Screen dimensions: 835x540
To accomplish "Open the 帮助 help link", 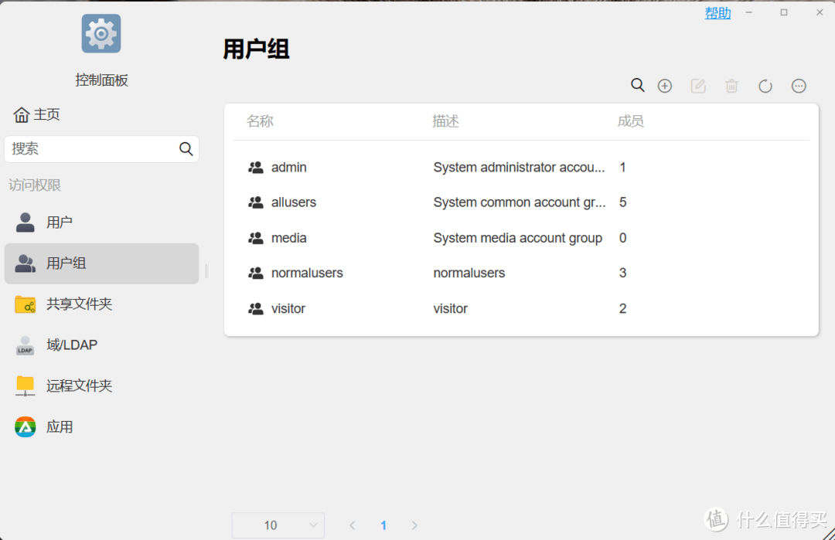I will point(717,13).
